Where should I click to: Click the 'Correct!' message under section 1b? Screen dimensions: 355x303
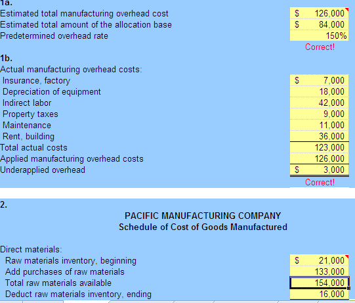(x=320, y=182)
